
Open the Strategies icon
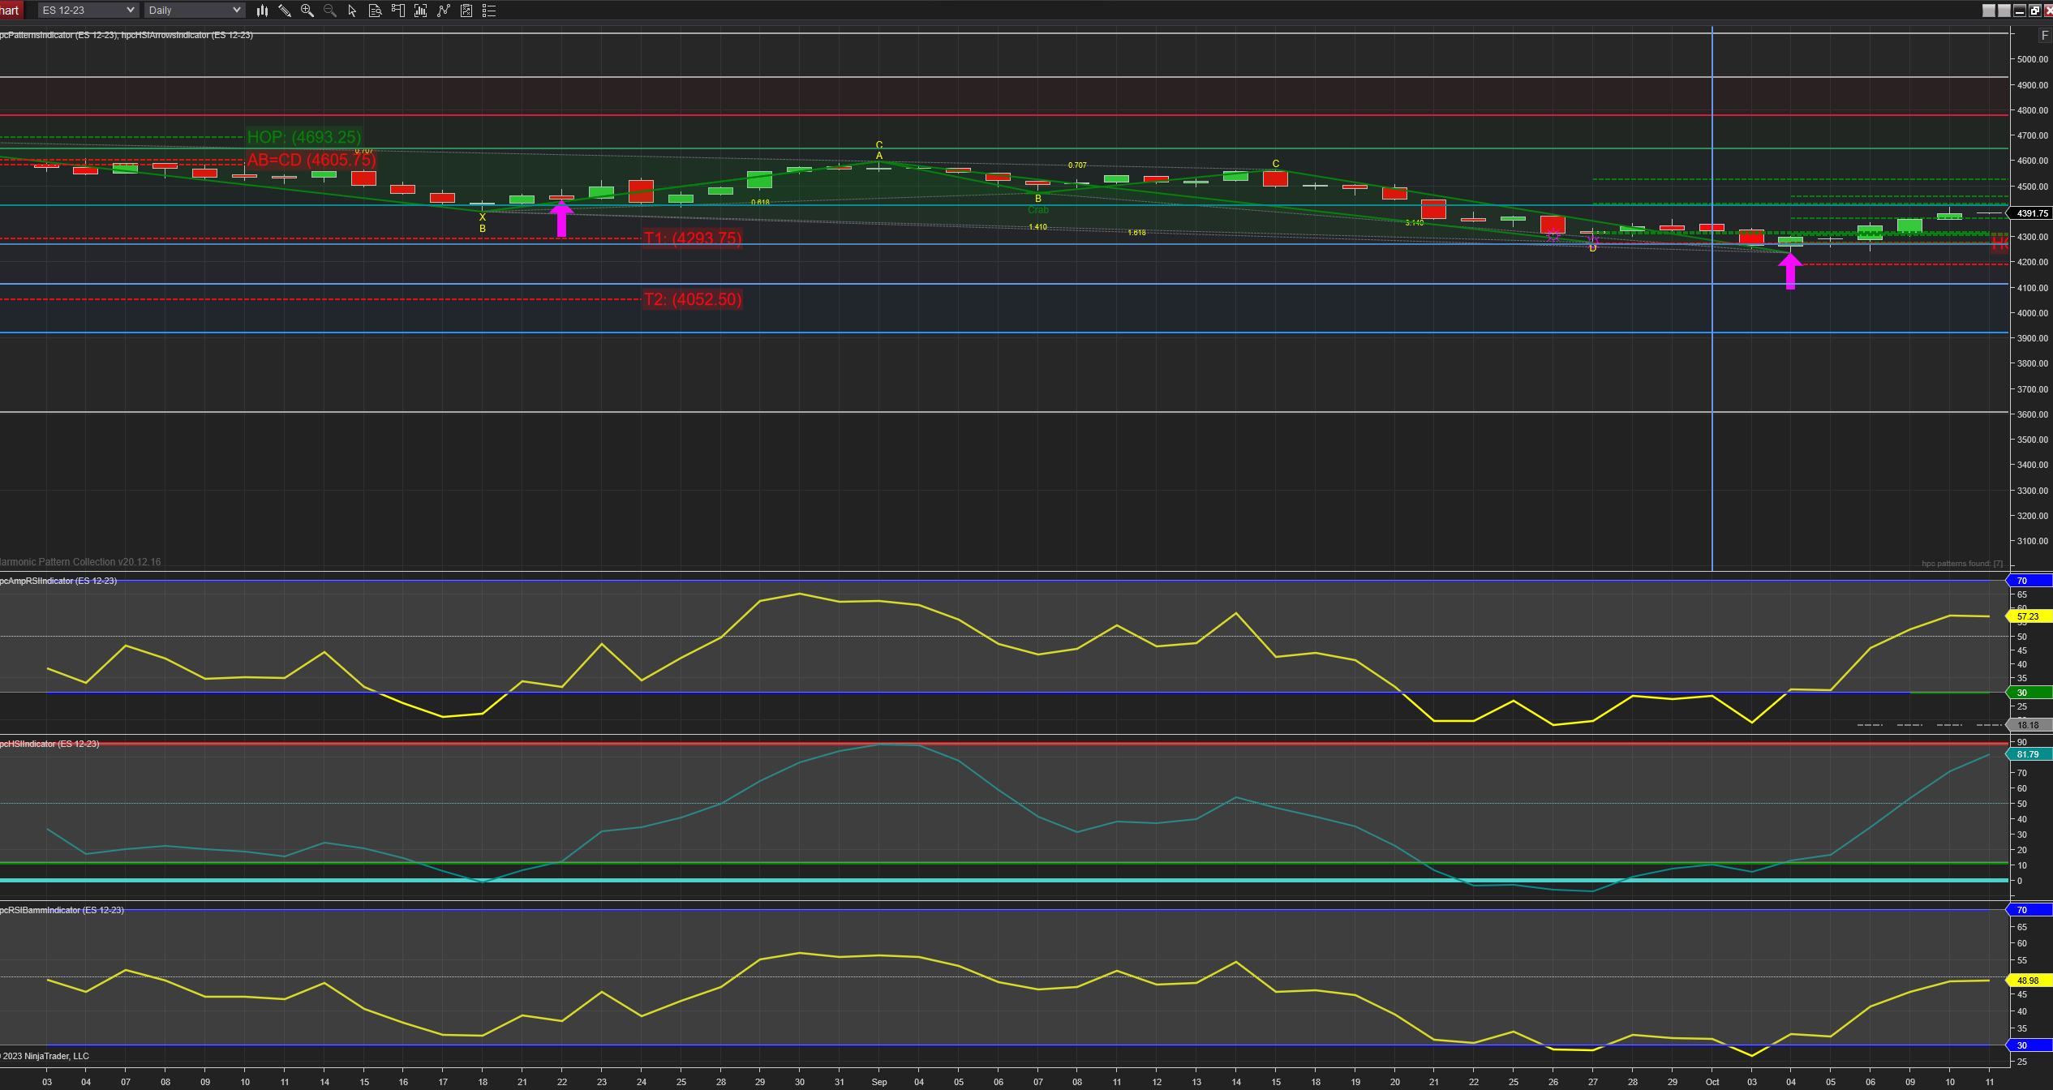pyautogui.click(x=443, y=11)
